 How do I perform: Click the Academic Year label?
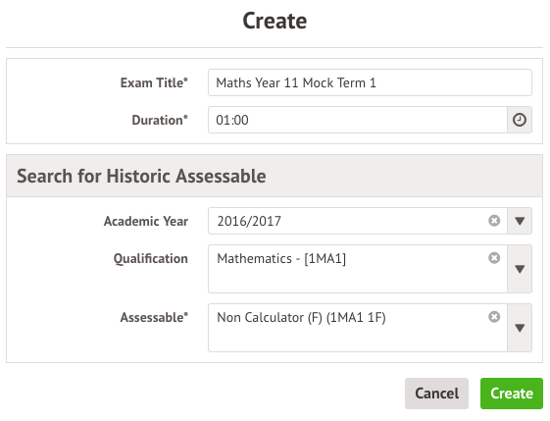pyautogui.click(x=146, y=221)
